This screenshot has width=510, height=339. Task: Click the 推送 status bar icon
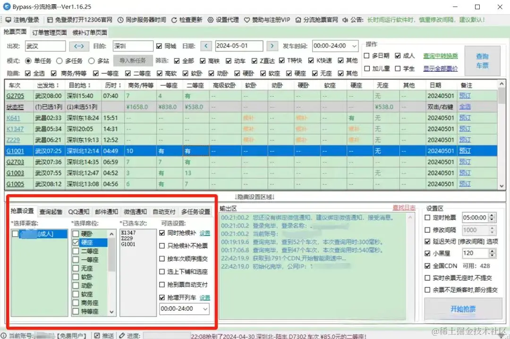97,335
